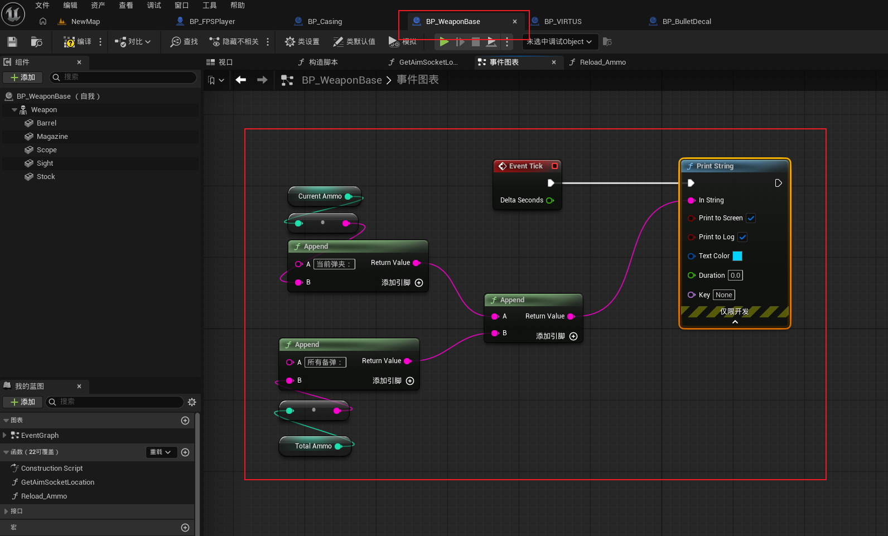Screen dimensions: 888x536
Task: Click the Duration value field
Action: 735,276
